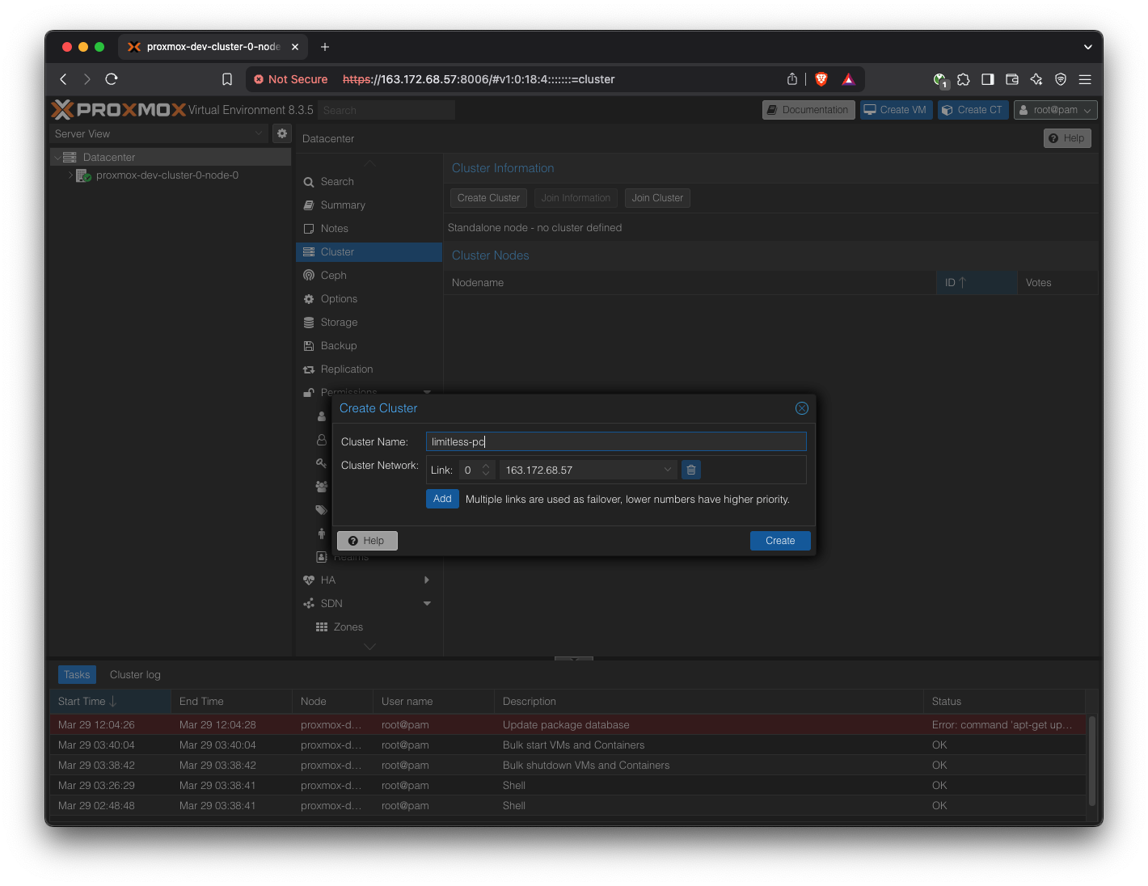Image resolution: width=1148 pixels, height=886 pixels.
Task: Bookmark this page using the bookmark icon
Action: 227,79
